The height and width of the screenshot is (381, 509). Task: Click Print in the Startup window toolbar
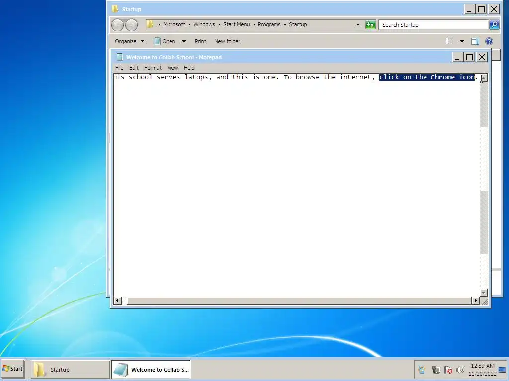(200, 41)
